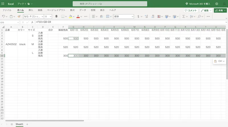Open the font size dropdown
The height and width of the screenshot is (127, 228).
click(x=51, y=17)
